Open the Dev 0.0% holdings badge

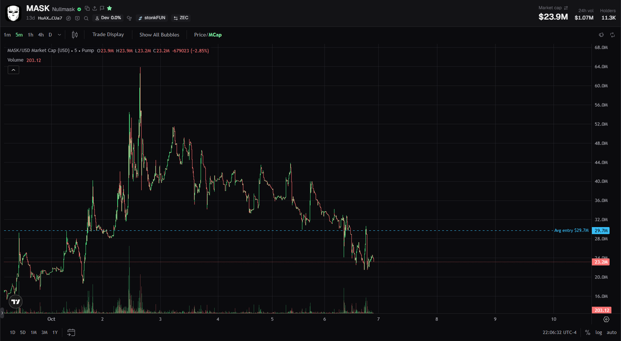108,18
